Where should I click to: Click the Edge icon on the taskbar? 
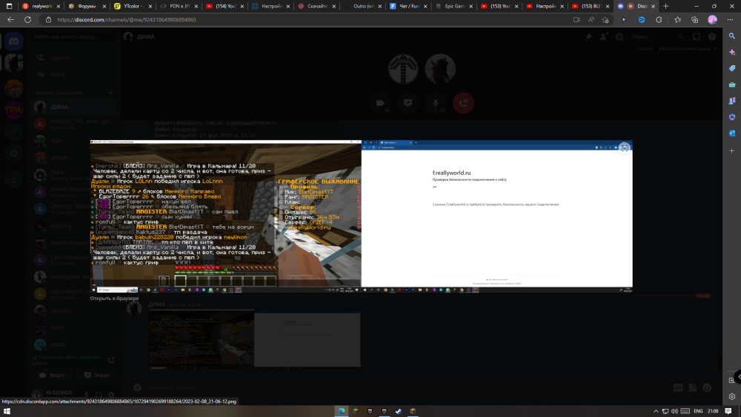point(342,411)
